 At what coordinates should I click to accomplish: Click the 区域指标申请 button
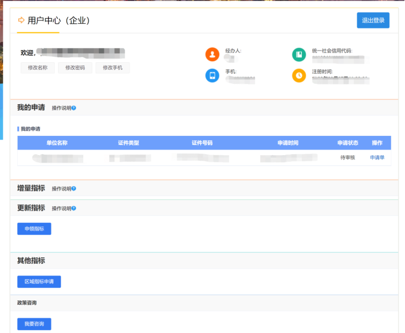point(39,282)
